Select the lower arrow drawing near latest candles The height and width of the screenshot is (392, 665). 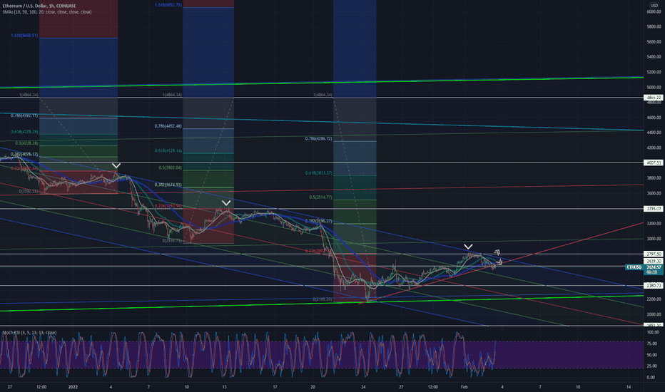(499, 262)
